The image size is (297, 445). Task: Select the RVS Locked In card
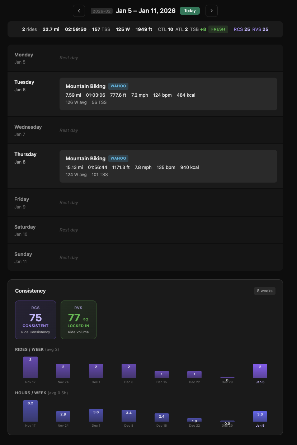(x=78, y=320)
